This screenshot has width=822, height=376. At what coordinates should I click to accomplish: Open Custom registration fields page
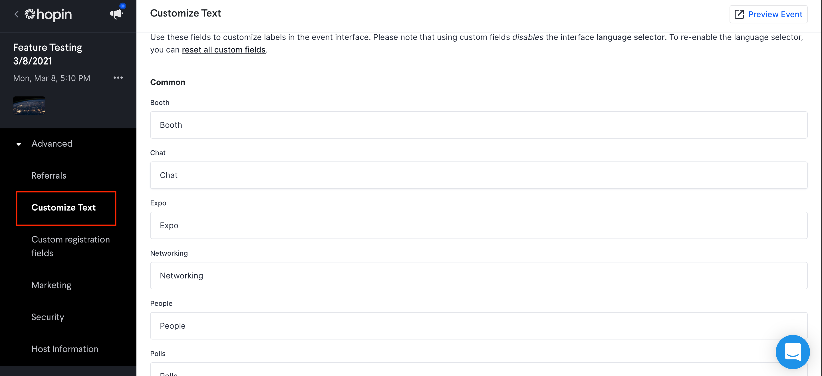[x=70, y=246]
